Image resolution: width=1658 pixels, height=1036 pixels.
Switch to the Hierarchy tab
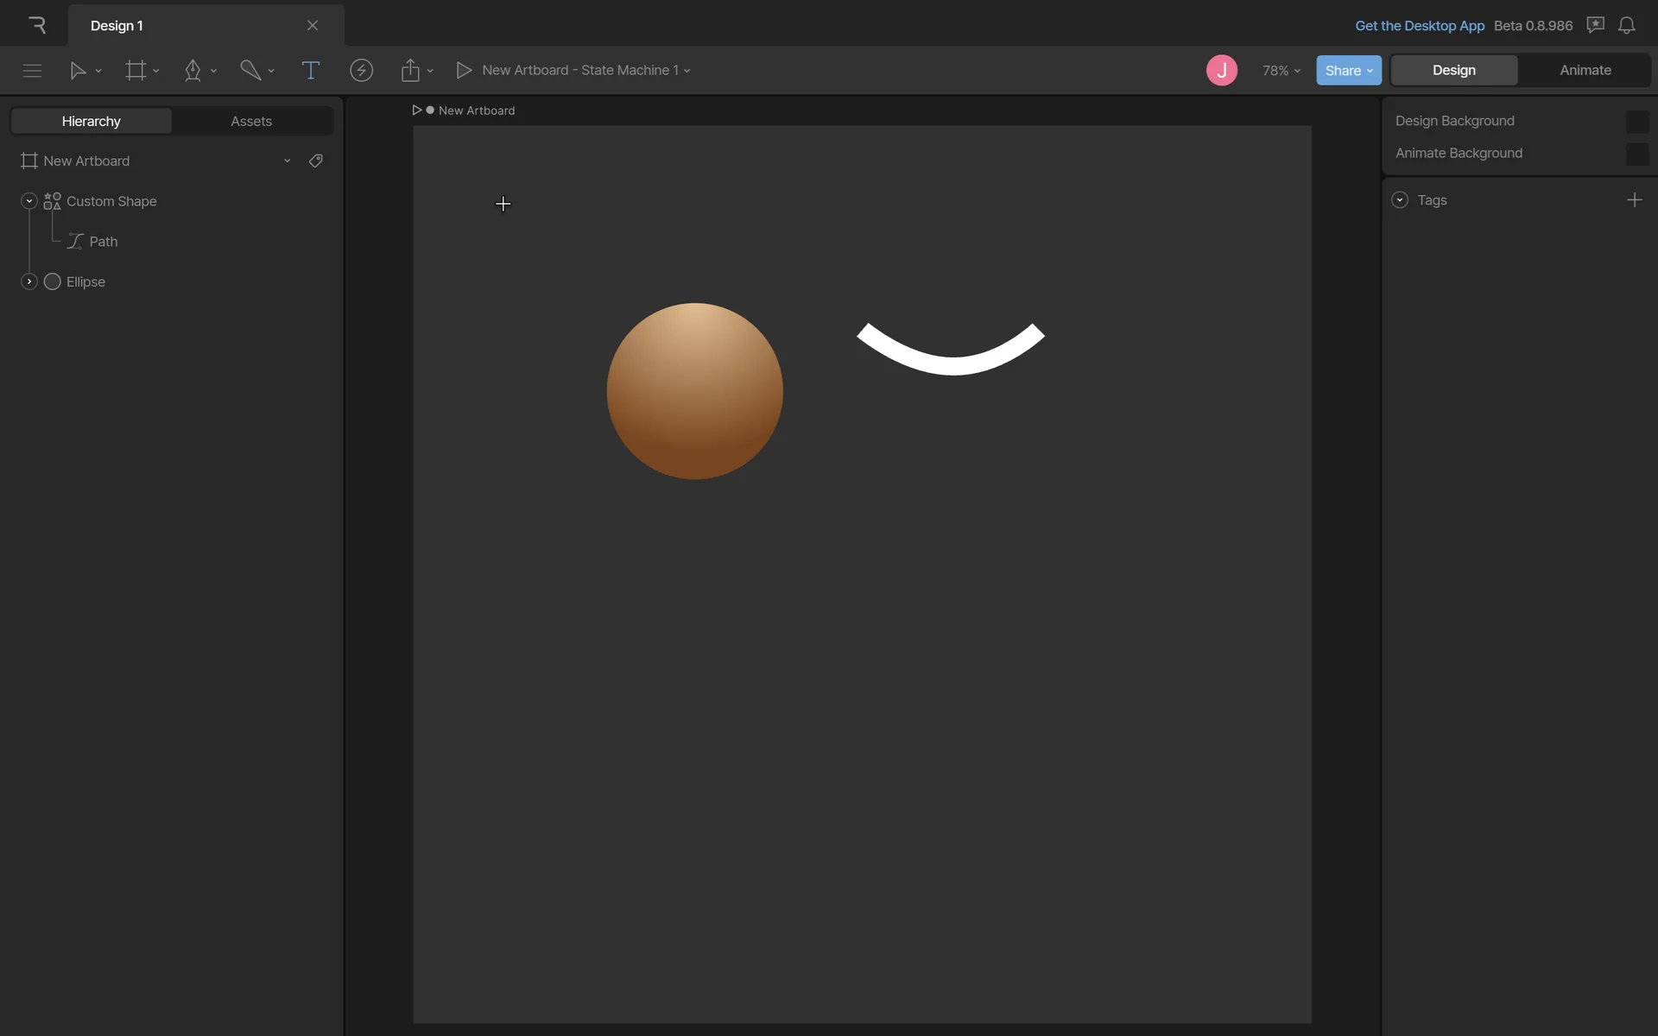pos(92,121)
